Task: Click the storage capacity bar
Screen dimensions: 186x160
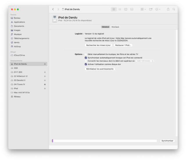Action: pyautogui.click(x=105, y=141)
